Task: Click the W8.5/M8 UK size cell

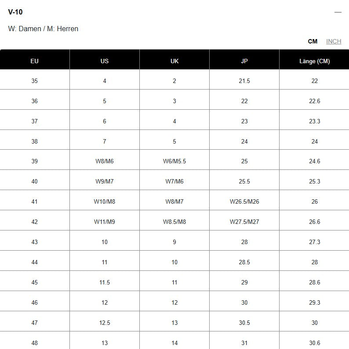Action: pos(174,222)
